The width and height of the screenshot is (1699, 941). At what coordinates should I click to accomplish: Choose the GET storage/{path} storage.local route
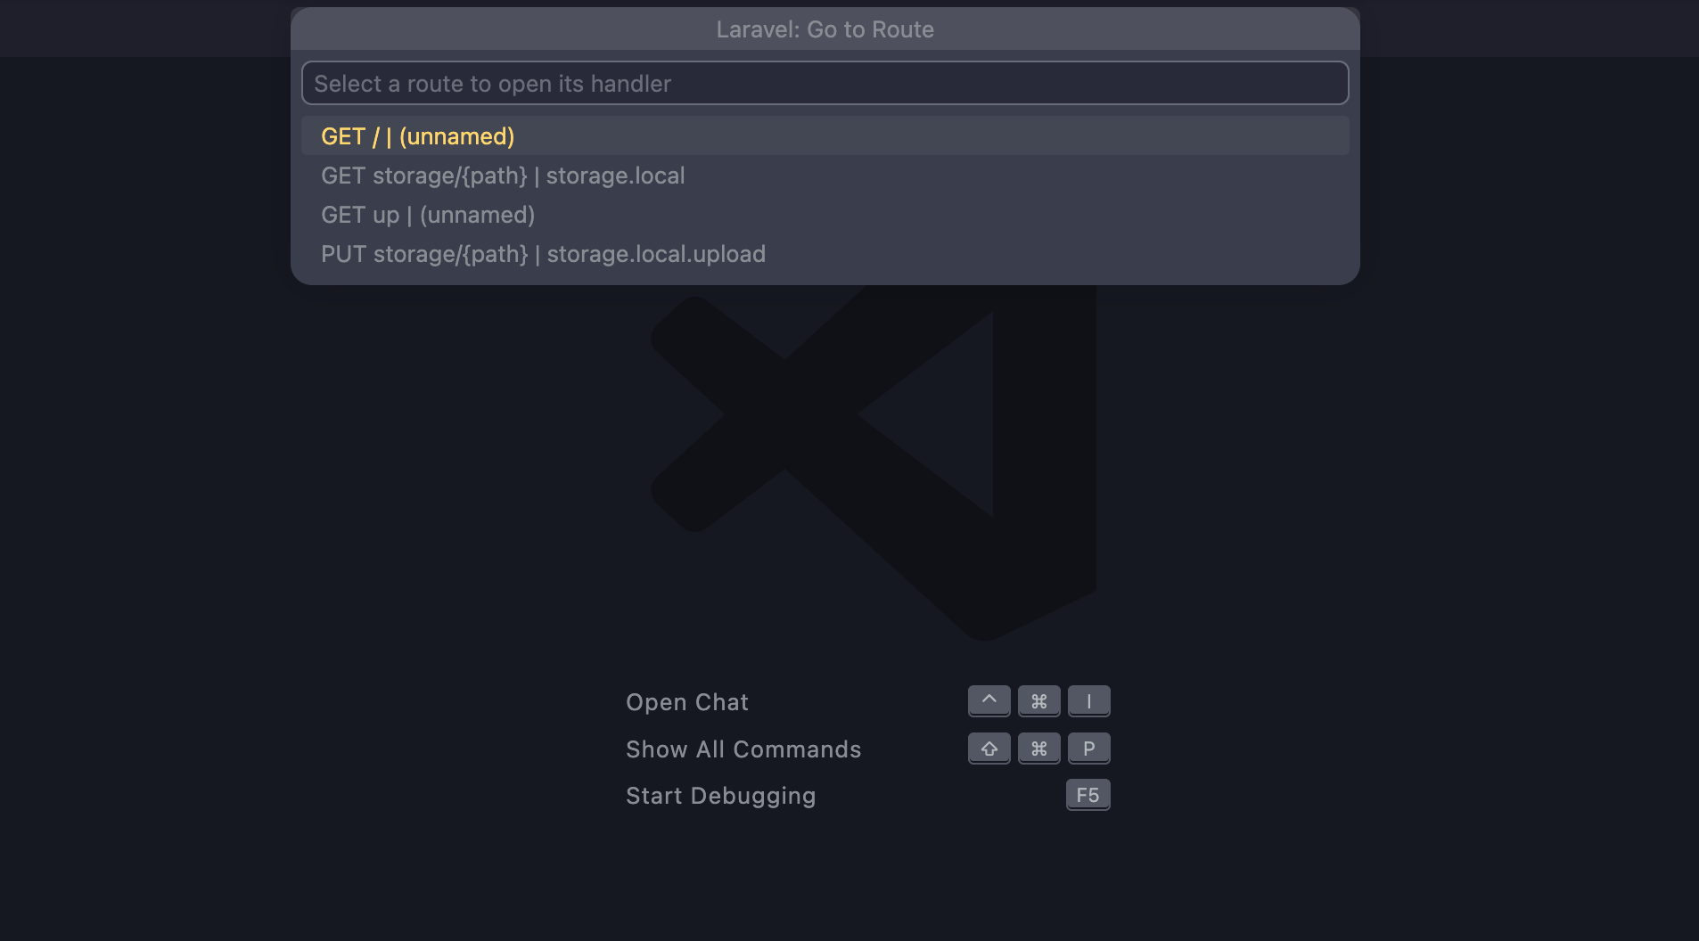(503, 176)
